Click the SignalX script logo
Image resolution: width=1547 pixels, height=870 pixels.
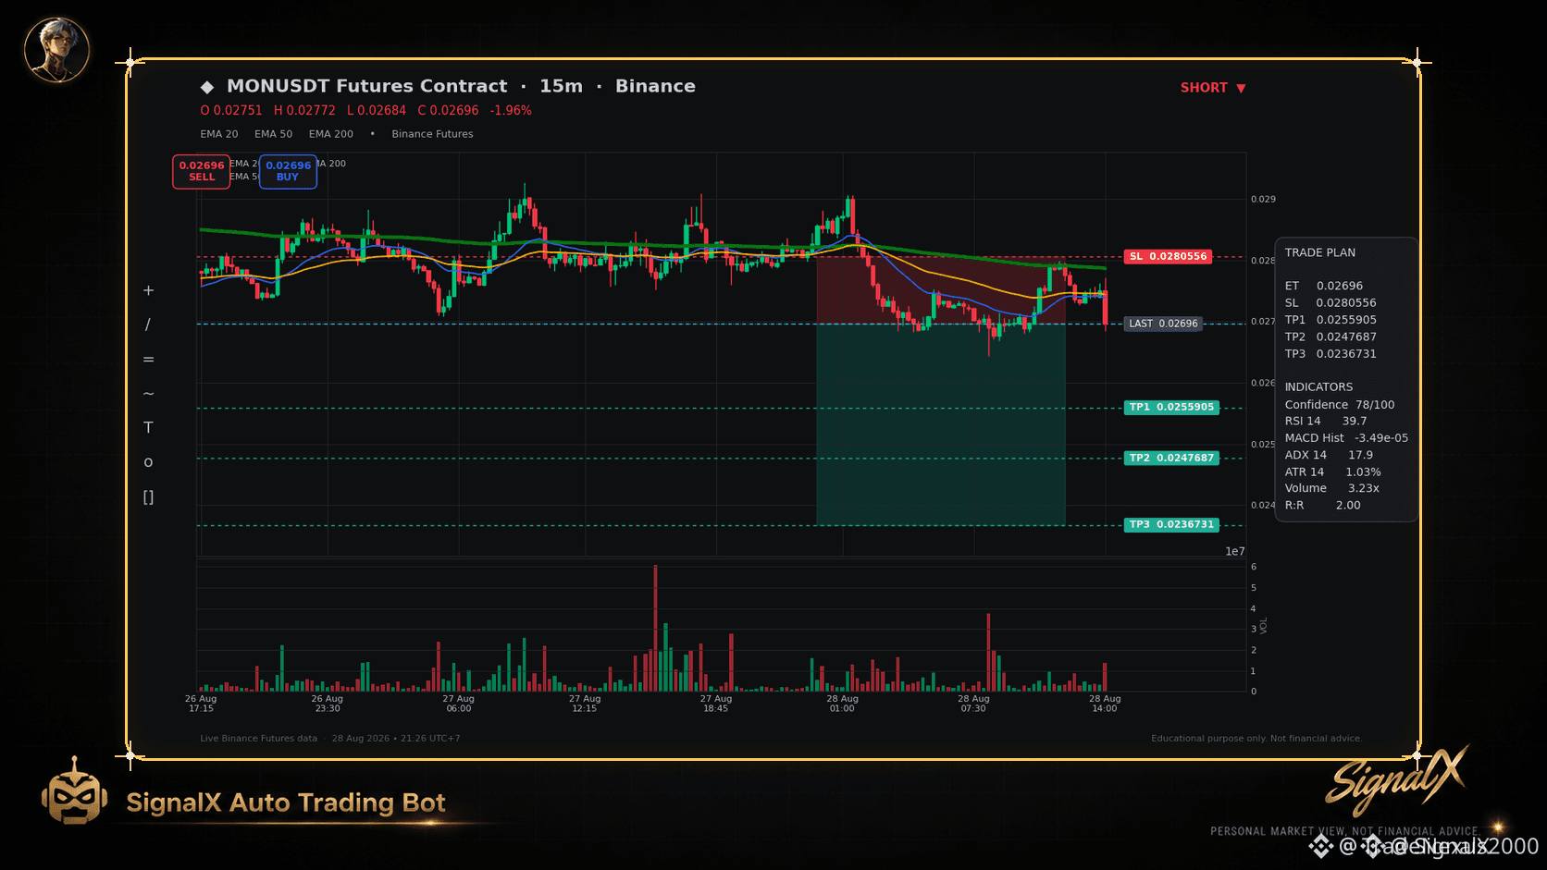pos(1397,781)
